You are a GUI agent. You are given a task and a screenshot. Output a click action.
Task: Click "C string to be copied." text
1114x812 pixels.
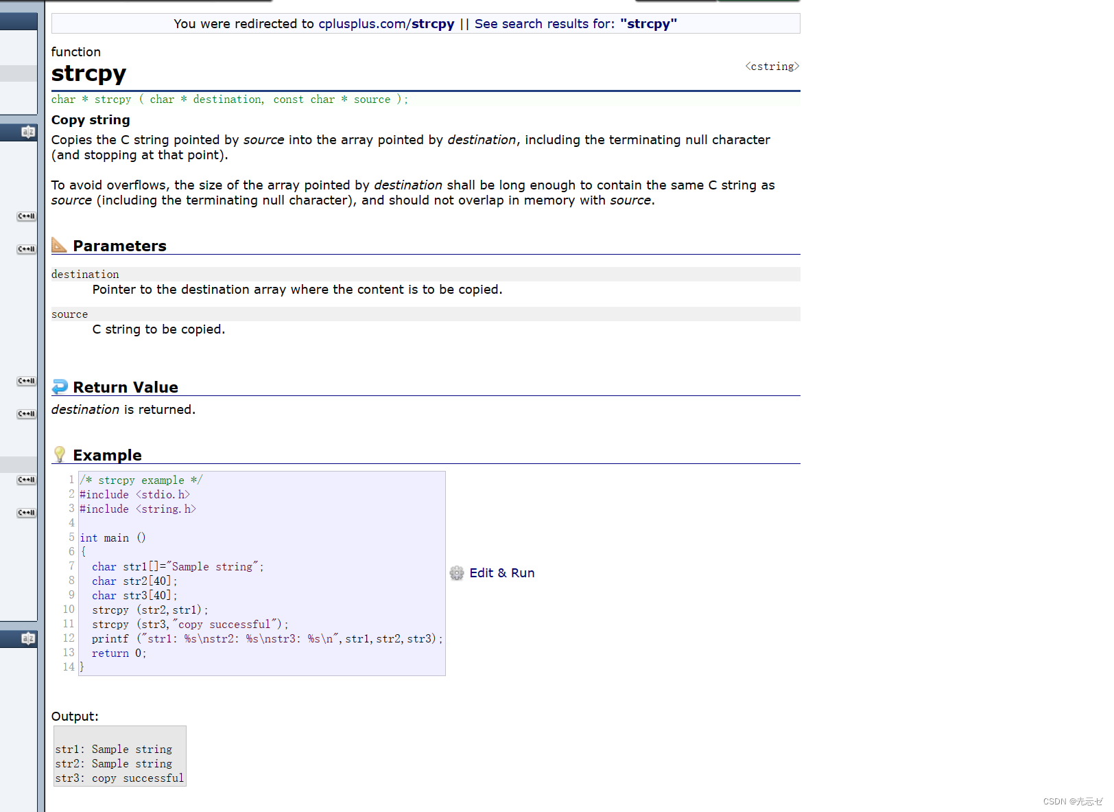(158, 329)
